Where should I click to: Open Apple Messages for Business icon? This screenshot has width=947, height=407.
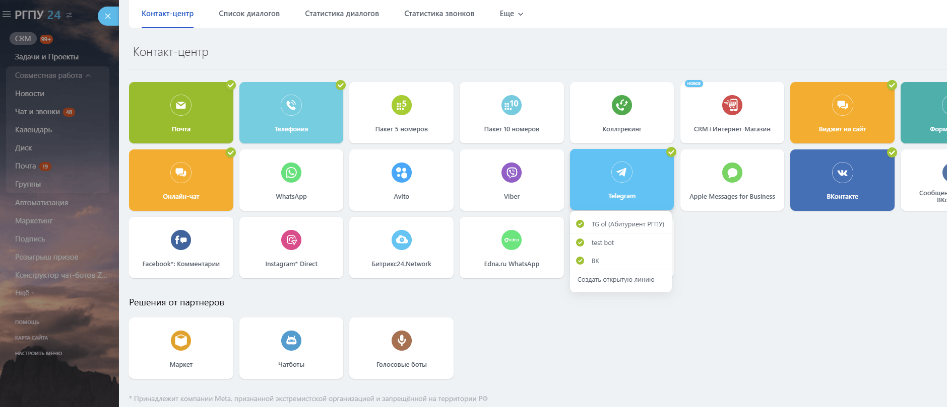pos(732,173)
